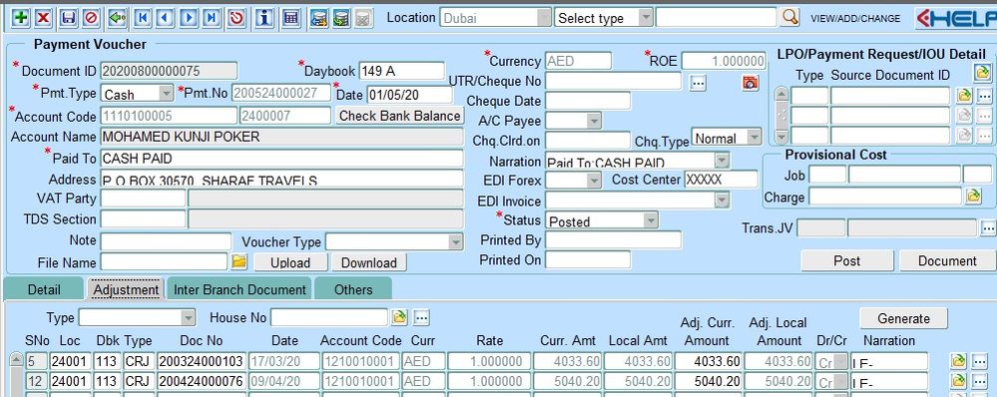
Task: Click the Upload button
Action: pos(290,262)
